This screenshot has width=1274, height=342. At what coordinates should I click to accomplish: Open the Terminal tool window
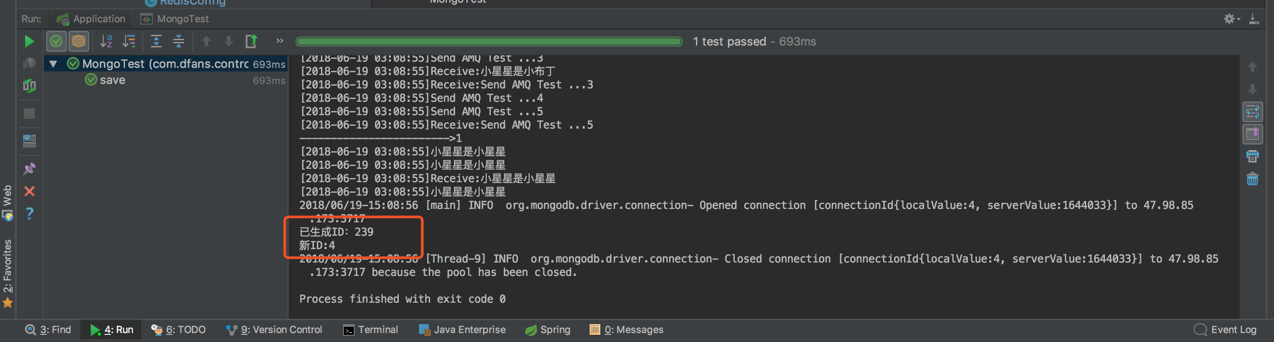(x=370, y=329)
